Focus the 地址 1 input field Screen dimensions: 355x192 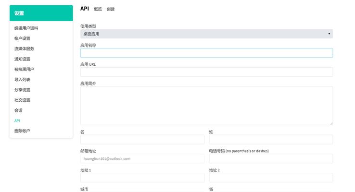pyautogui.click(x=142, y=178)
